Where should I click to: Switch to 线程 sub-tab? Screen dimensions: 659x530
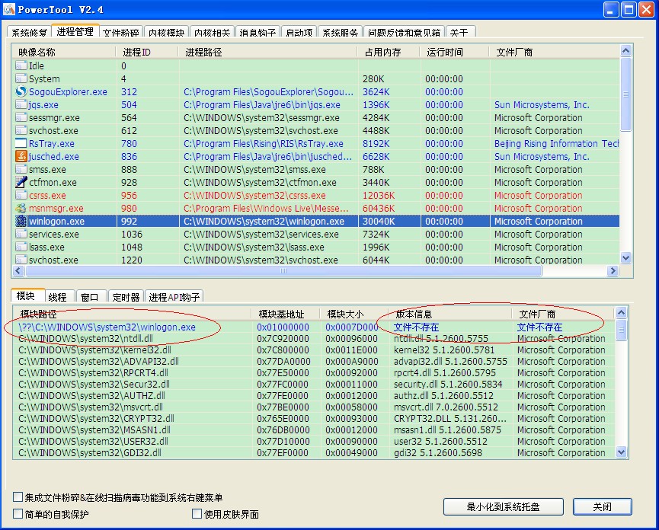point(59,297)
